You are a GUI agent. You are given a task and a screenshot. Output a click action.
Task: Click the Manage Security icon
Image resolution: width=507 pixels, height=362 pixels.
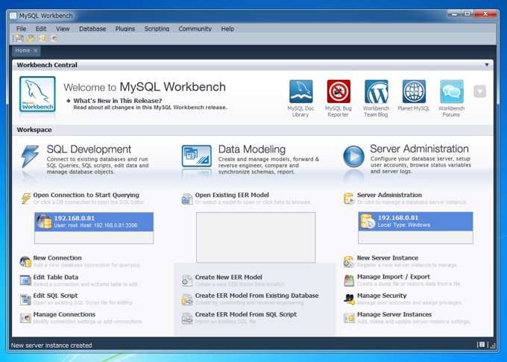pyautogui.click(x=349, y=299)
